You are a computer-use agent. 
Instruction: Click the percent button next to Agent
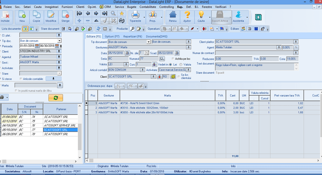tap(296, 47)
